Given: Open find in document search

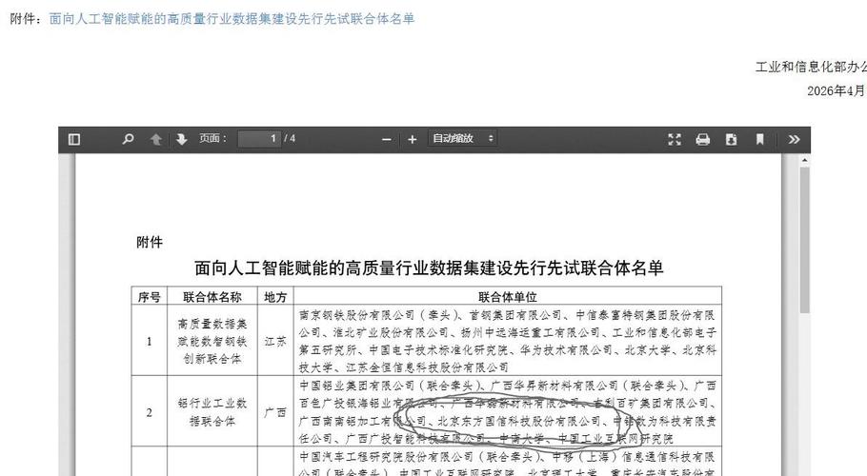Looking at the screenshot, I should 128,139.
